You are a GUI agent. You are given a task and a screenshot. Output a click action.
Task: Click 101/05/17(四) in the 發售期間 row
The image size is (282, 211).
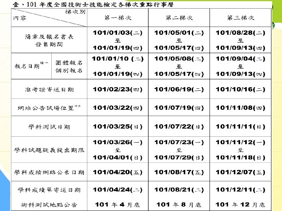pos(179,48)
